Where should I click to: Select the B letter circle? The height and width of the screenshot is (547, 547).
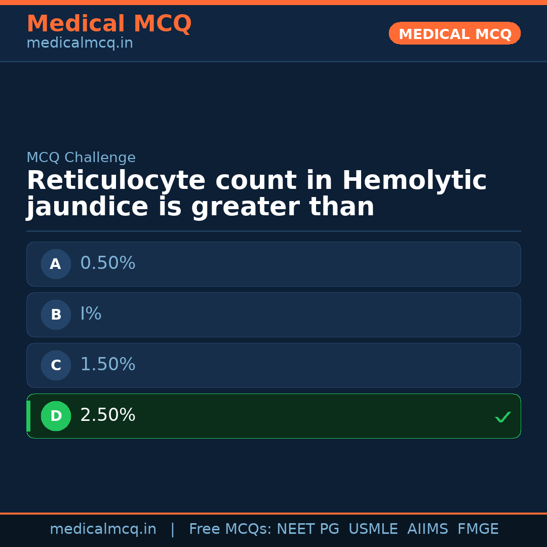tap(56, 315)
